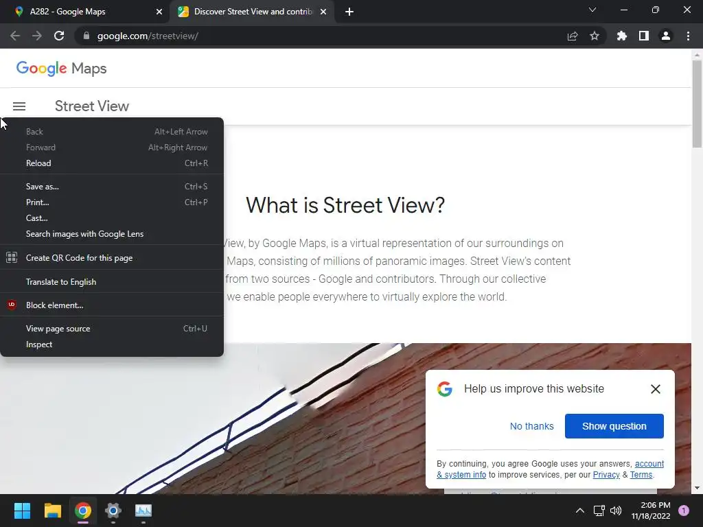Open File Explorer from taskbar
This screenshot has height=527, width=703.
click(x=52, y=511)
